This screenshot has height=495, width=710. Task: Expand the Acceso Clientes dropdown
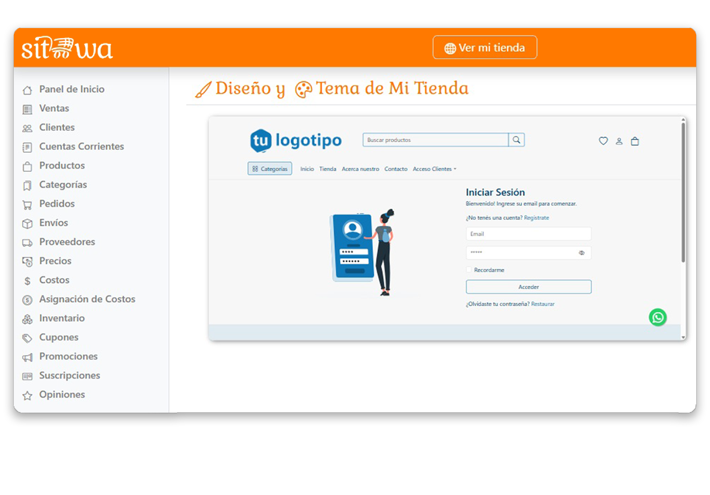pyautogui.click(x=434, y=169)
